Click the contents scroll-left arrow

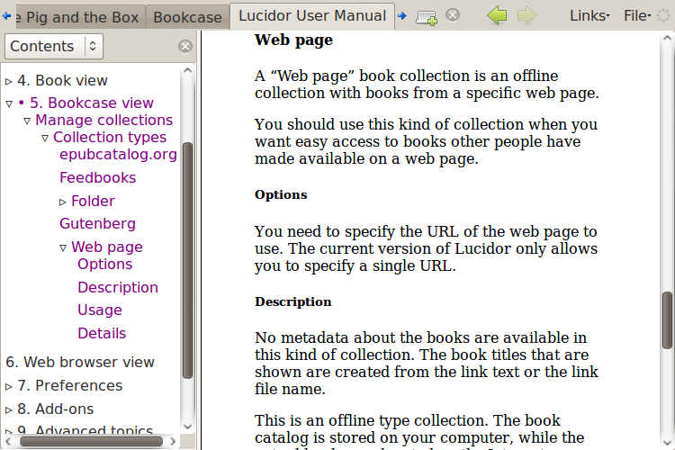[8, 441]
